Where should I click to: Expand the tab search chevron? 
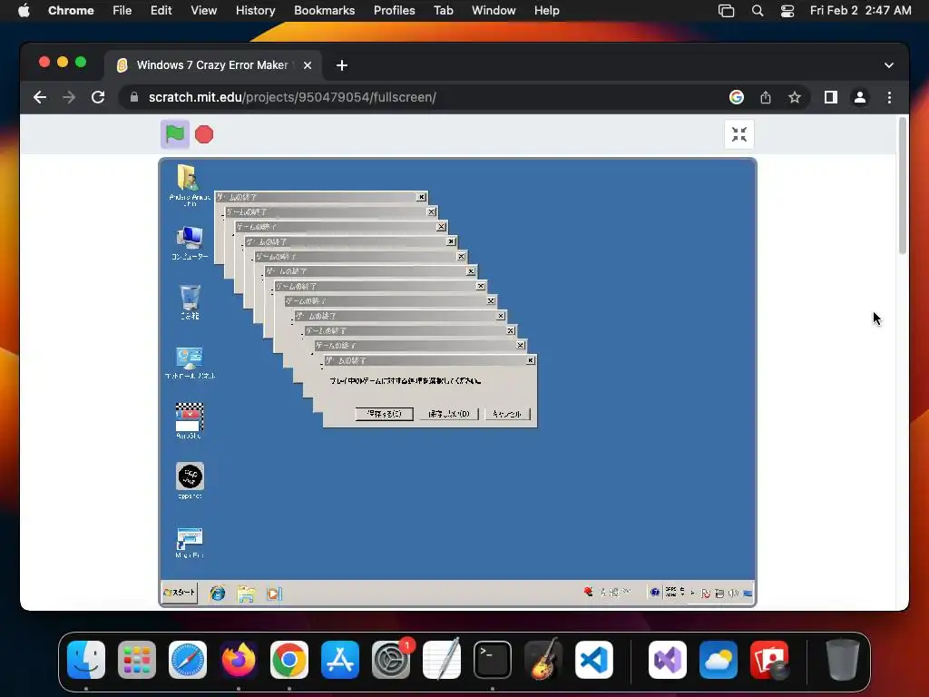click(889, 65)
